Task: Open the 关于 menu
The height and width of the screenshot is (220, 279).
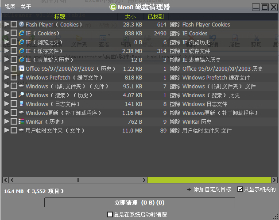Action: click(26, 7)
